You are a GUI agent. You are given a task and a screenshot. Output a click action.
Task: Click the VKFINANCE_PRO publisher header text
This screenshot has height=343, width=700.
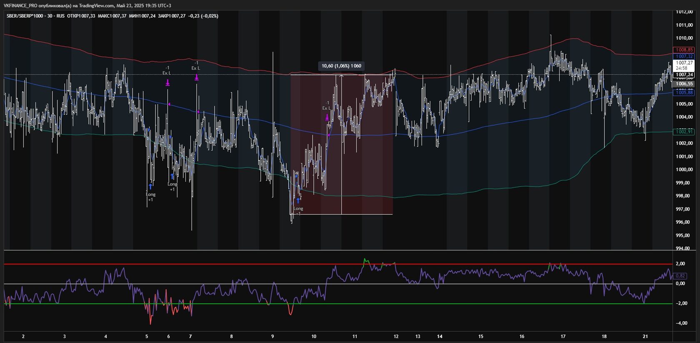pos(87,5)
